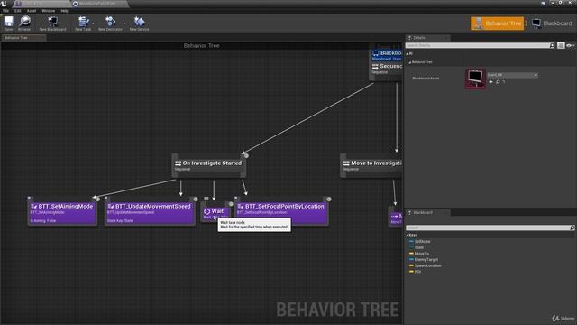Switch to Blackboard mode
577x325 pixels.
[x=552, y=23]
